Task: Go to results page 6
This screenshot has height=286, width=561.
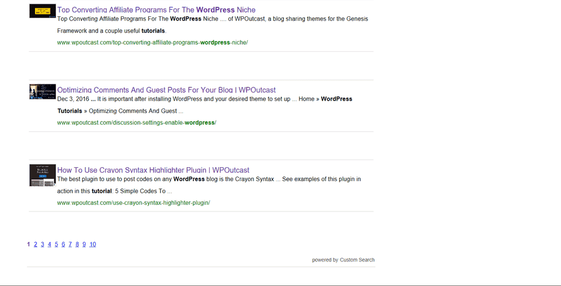Action: (63, 244)
